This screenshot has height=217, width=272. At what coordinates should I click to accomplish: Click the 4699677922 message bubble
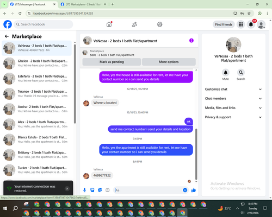click(x=102, y=175)
